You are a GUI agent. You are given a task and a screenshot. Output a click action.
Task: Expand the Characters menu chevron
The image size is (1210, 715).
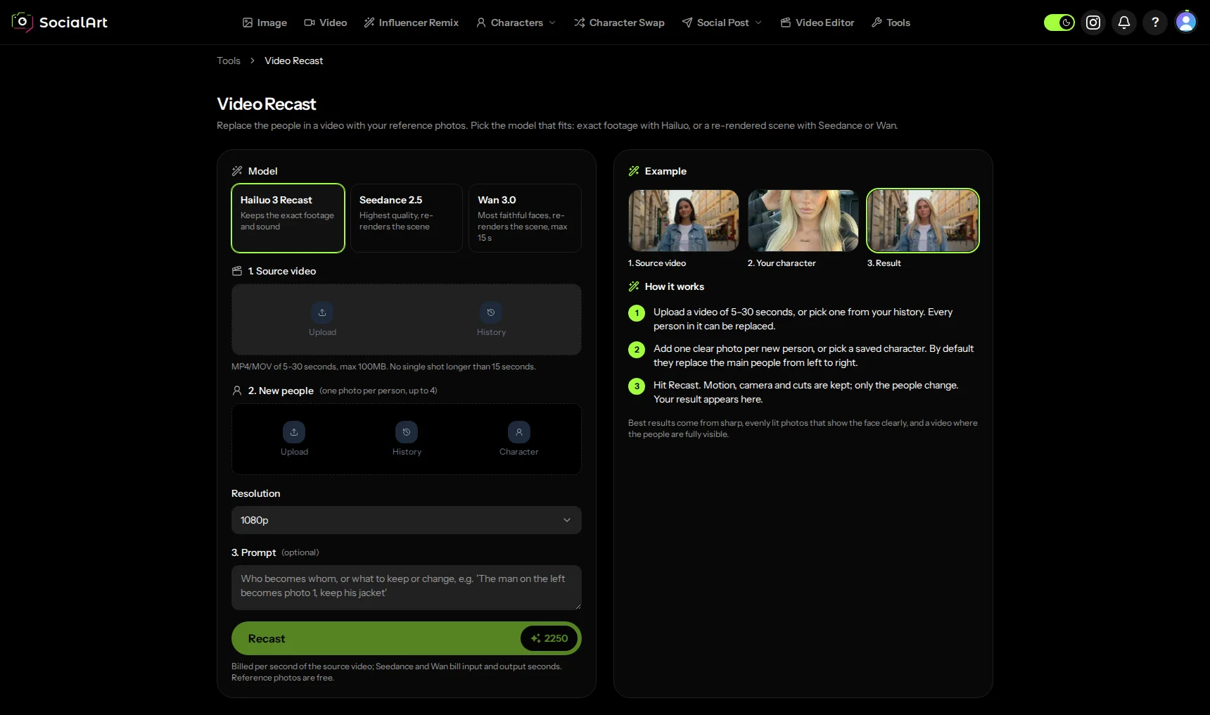click(x=552, y=23)
